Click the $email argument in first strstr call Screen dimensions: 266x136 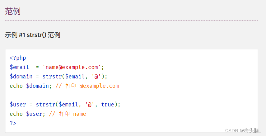(75, 77)
